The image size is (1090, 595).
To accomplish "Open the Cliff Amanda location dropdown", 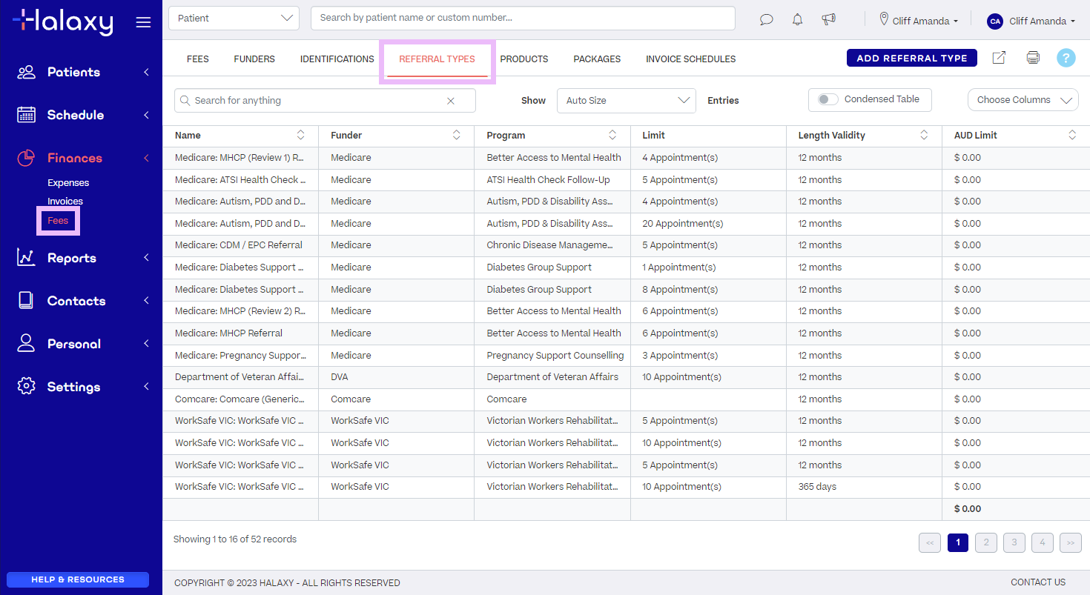I will coord(925,21).
